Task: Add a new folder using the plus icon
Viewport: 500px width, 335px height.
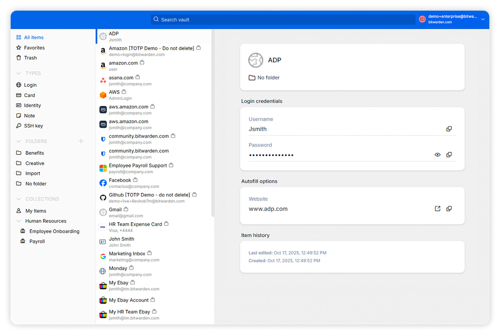Action: pos(81,141)
